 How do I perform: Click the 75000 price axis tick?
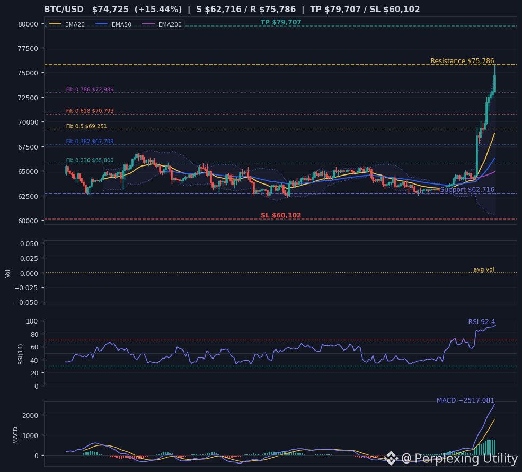(x=28, y=73)
